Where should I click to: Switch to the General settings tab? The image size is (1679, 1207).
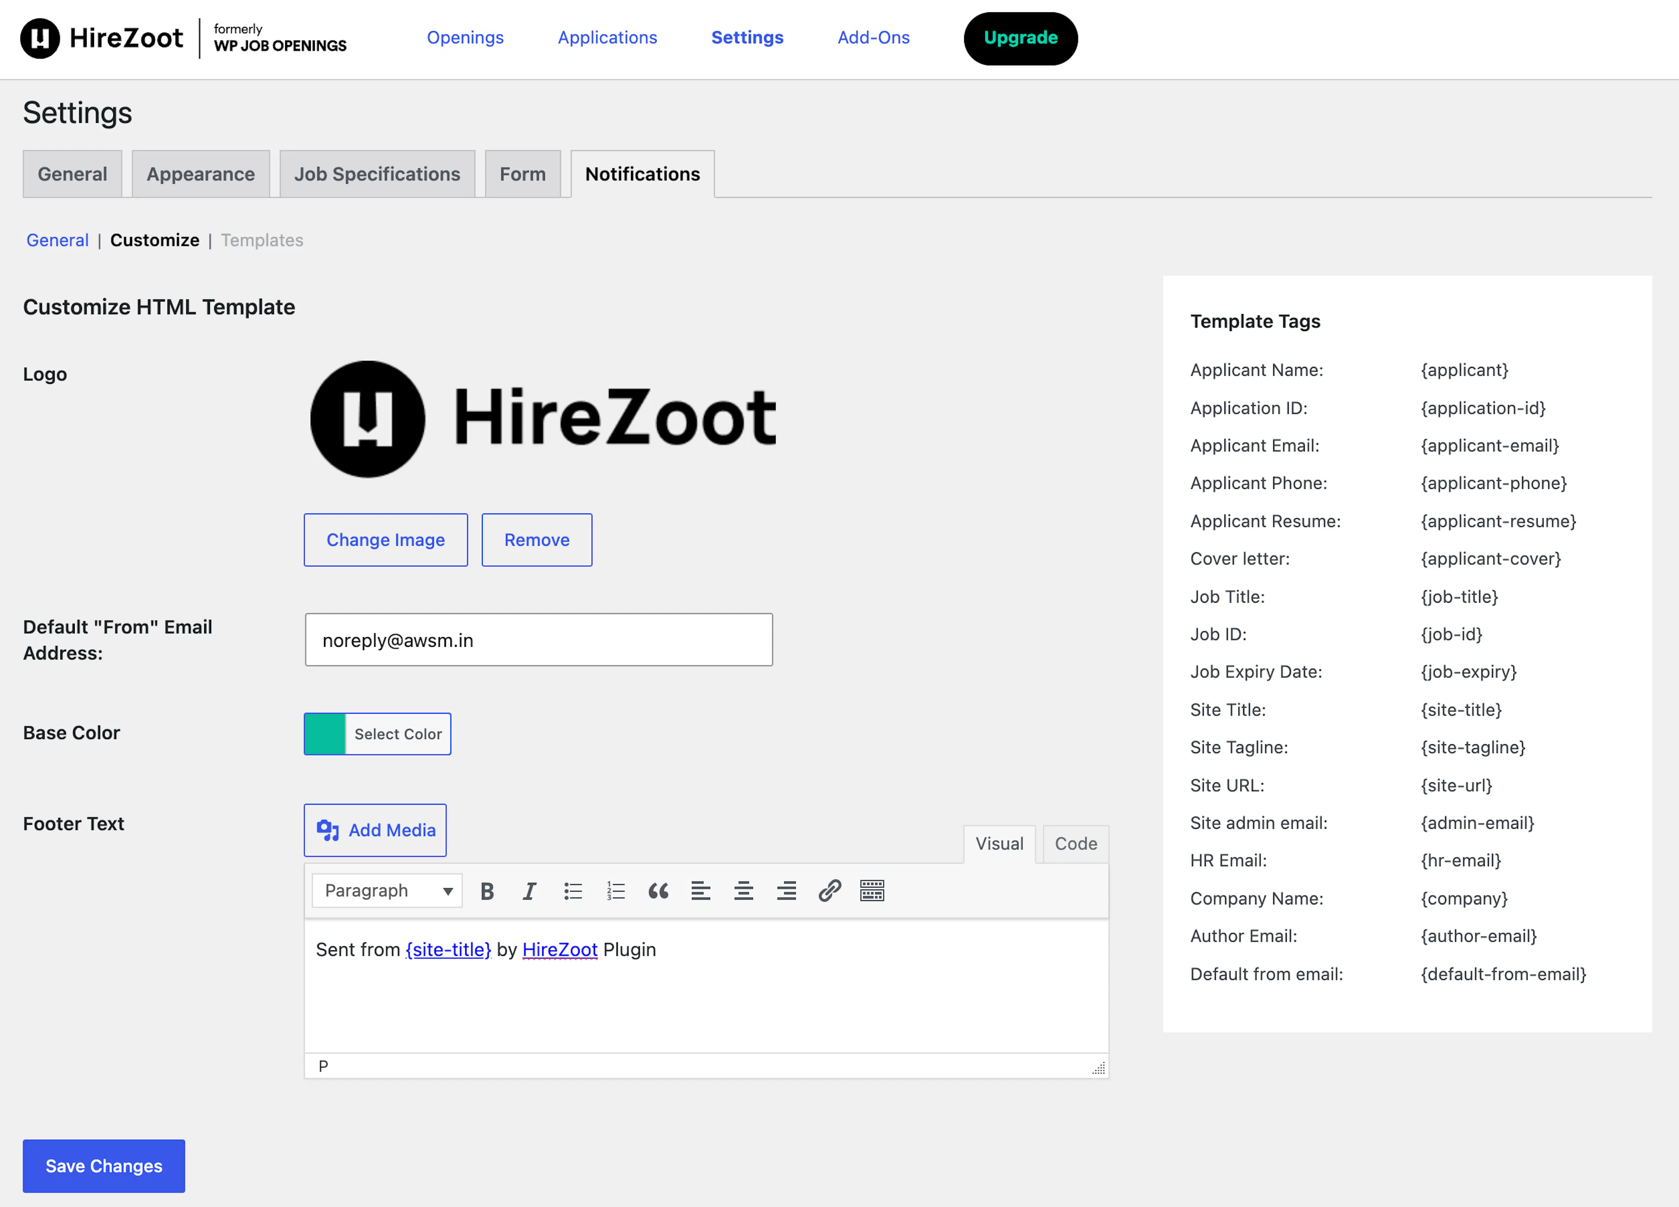tap(73, 174)
